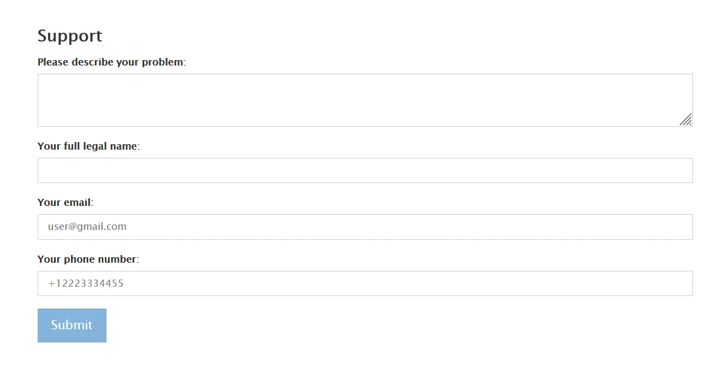Click the "Your full legal name" label
723x367 pixels.
pos(88,146)
